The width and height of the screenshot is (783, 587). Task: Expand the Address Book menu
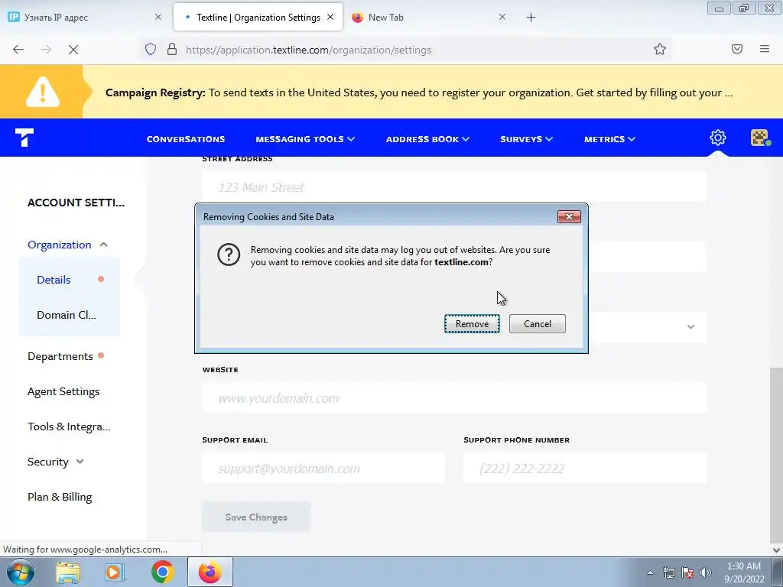427,139
